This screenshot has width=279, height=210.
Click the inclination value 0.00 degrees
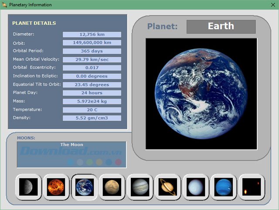(92, 76)
